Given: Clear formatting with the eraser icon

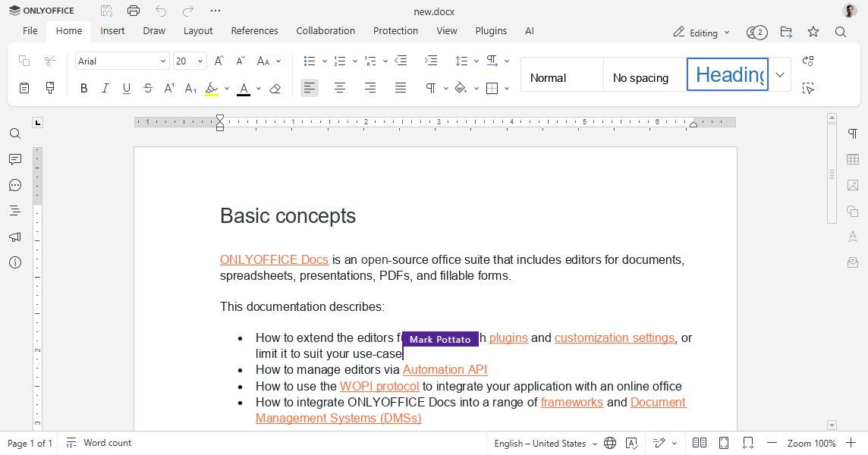Looking at the screenshot, I should pos(275,88).
